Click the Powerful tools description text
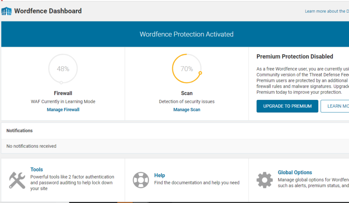Screen dimensions: 349x203 (72, 183)
